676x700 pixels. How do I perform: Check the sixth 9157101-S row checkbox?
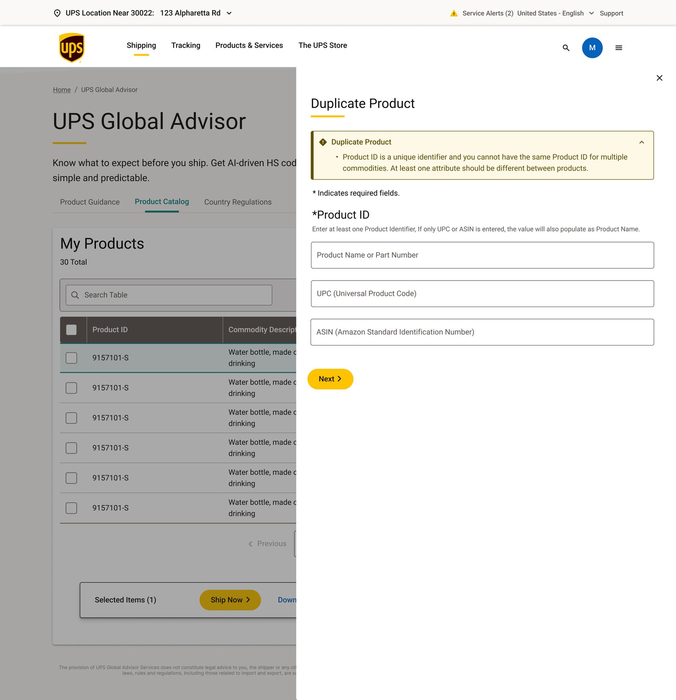[71, 508]
